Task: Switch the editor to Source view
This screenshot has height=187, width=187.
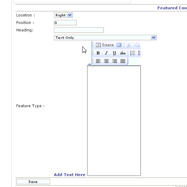Action: click(x=105, y=45)
